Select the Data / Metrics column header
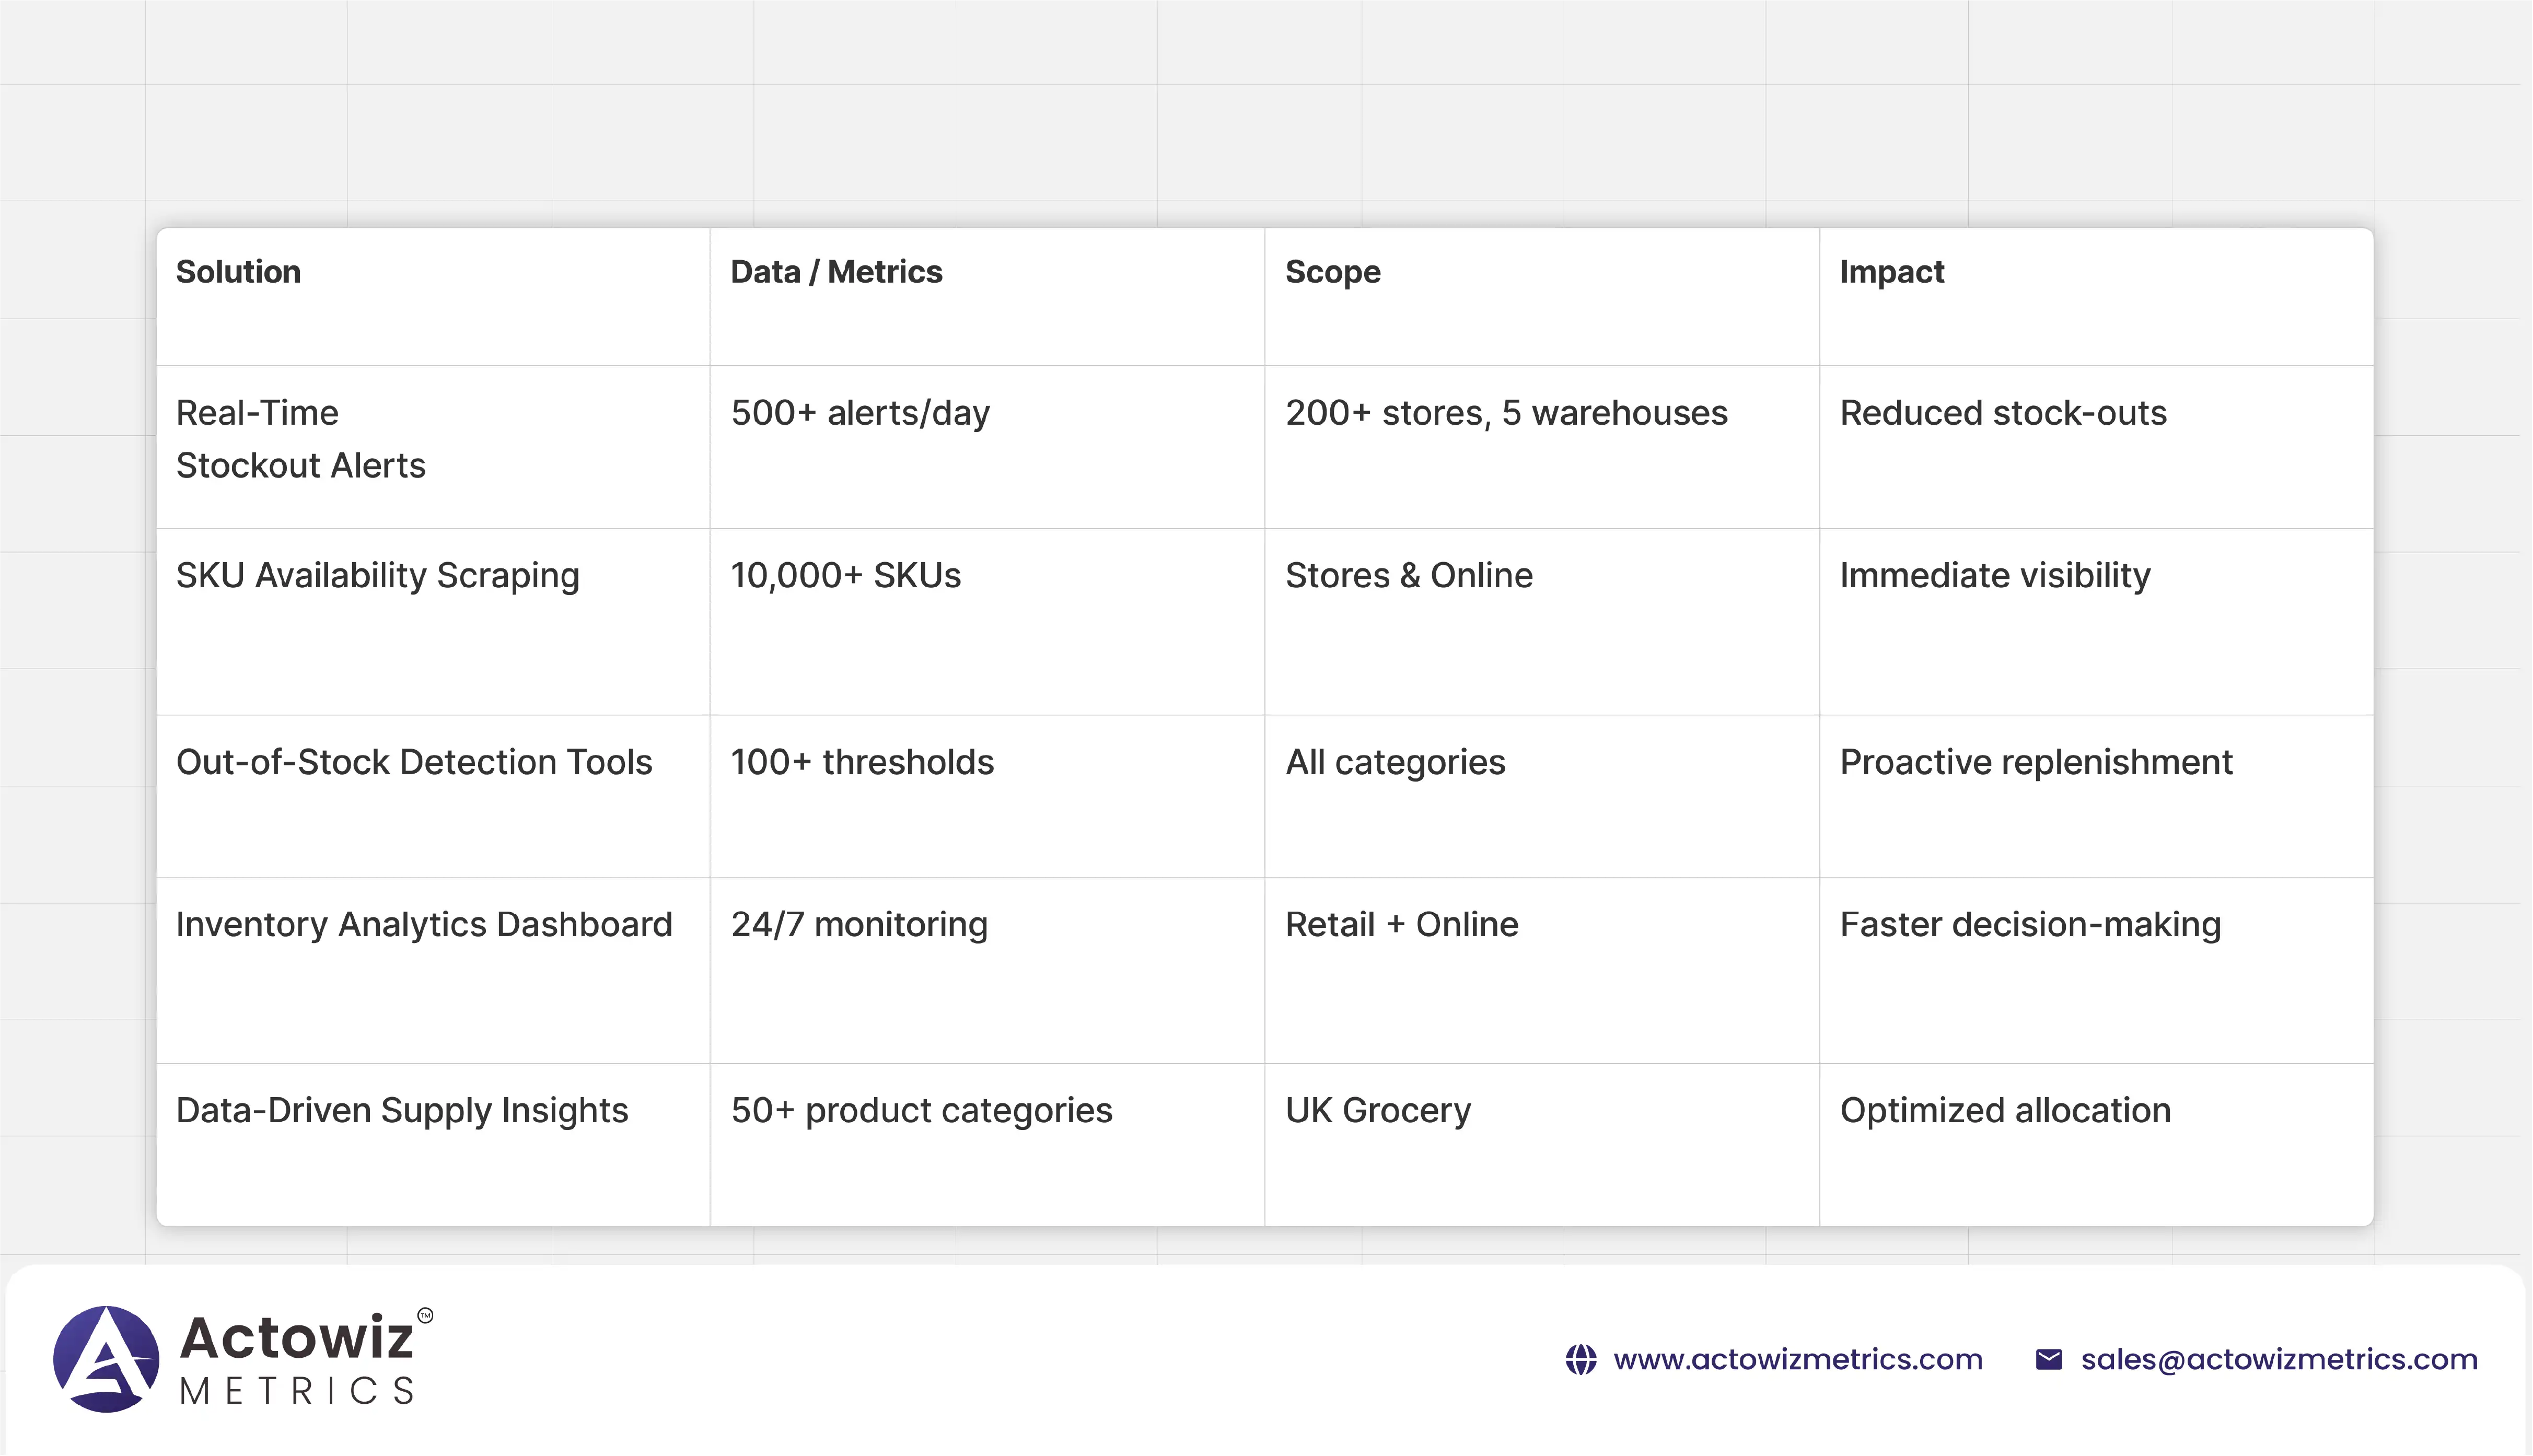Screen dimensions: 2533x1456 [836, 272]
